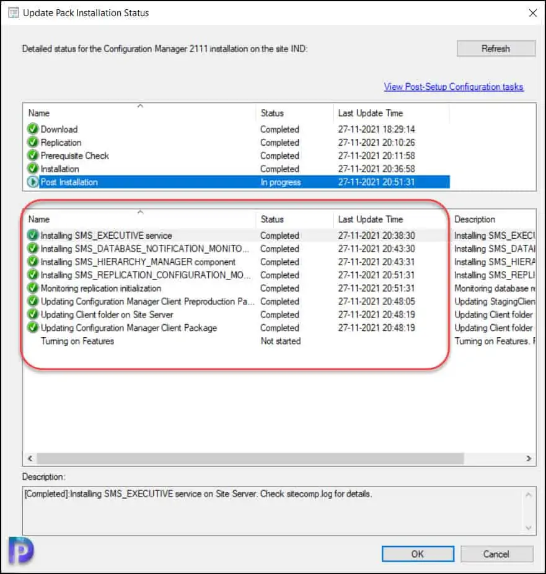Screen dimensions: 546x574
Task: Select the Turning on Features row
Action: tap(280, 340)
